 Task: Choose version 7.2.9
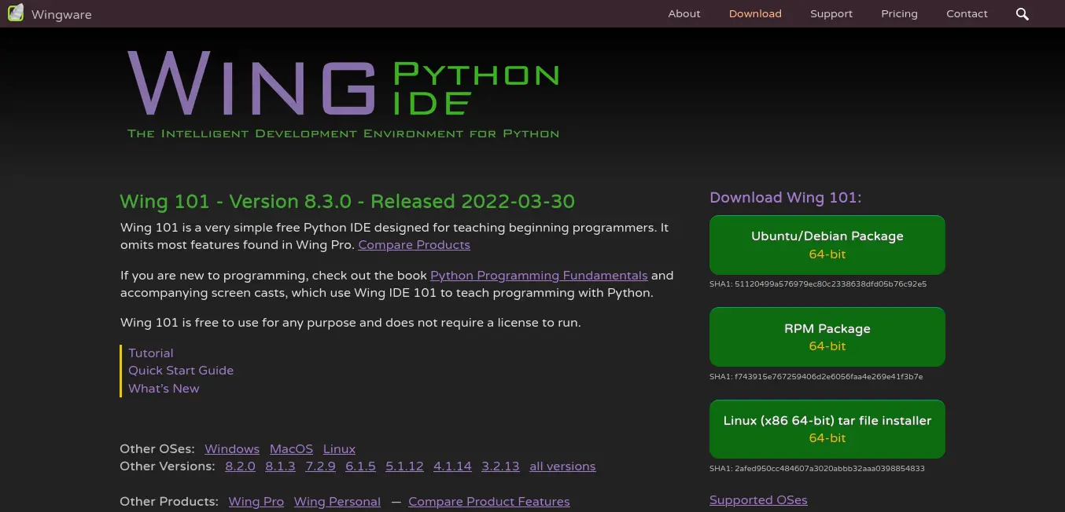click(x=320, y=466)
